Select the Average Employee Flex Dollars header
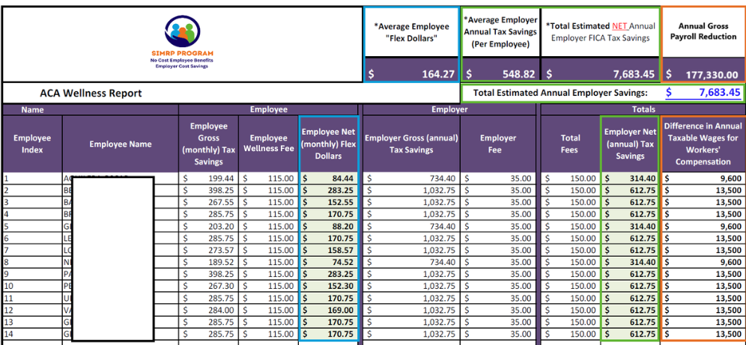 (410, 31)
